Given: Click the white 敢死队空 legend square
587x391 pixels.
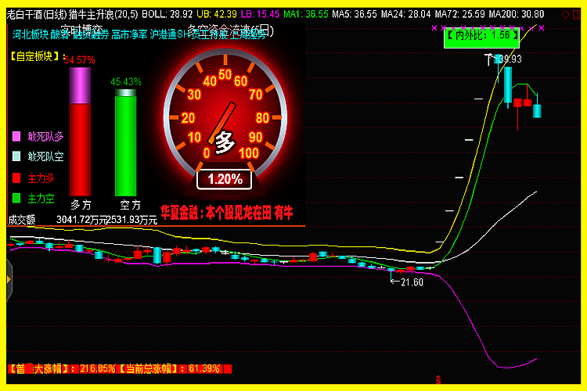Looking at the screenshot, I should pyautogui.click(x=16, y=156).
